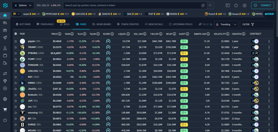Open the shopping cart icon in sidebar
Viewport: 278px width, 132px height.
point(5,110)
